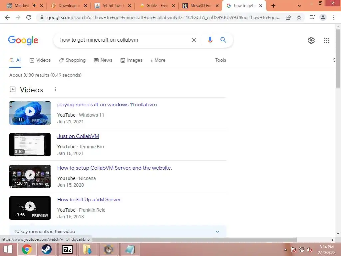Open the tab search dropdown arrow

click(299, 6)
